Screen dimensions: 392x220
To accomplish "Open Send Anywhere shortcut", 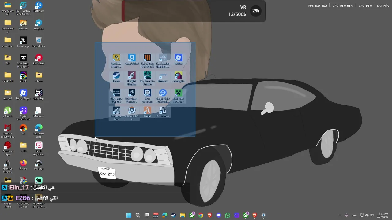I will [39, 148].
